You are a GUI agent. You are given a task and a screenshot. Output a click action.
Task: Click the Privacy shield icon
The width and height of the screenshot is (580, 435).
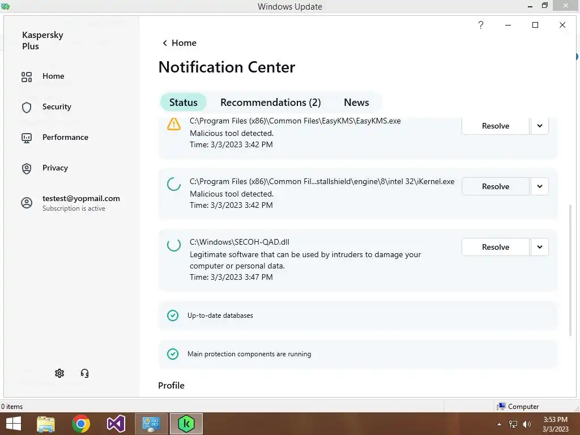coord(27,169)
